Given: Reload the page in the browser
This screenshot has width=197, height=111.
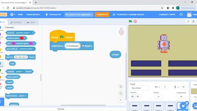Looking at the screenshot, I should coord(8,8).
